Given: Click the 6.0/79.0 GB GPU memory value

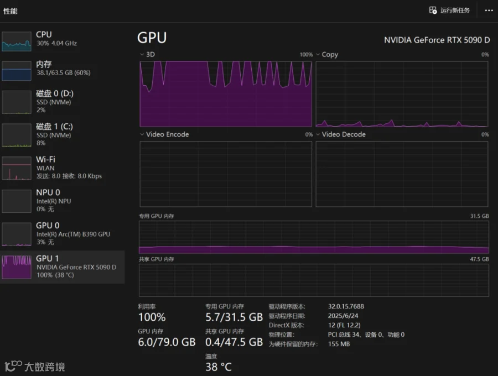Looking at the screenshot, I should point(167,342).
